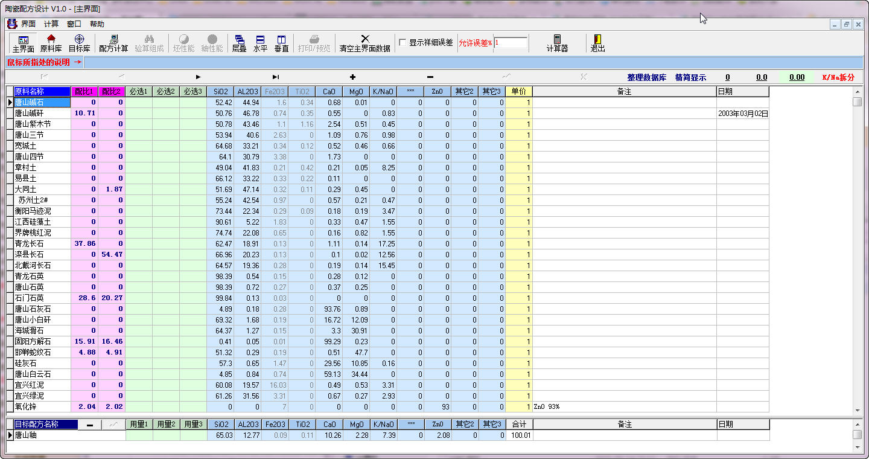Run 配方计算 formula calculation
This screenshot has width=869, height=459.
(113, 43)
